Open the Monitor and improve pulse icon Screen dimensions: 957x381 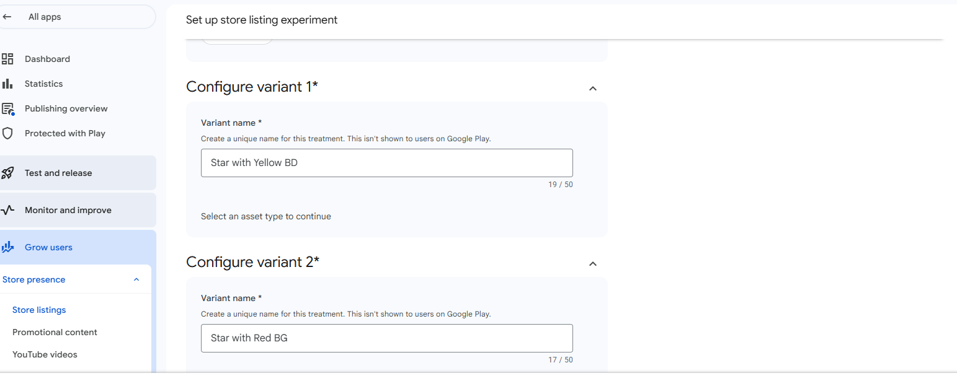pyautogui.click(x=7, y=210)
